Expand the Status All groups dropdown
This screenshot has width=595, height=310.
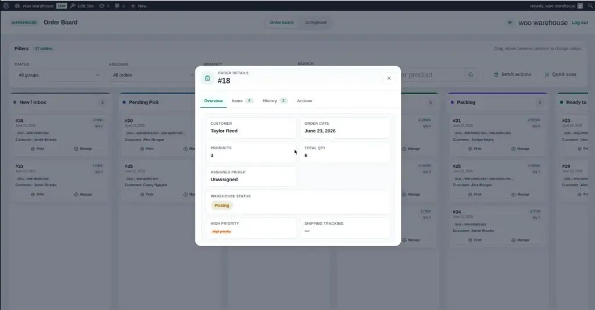[x=59, y=75]
